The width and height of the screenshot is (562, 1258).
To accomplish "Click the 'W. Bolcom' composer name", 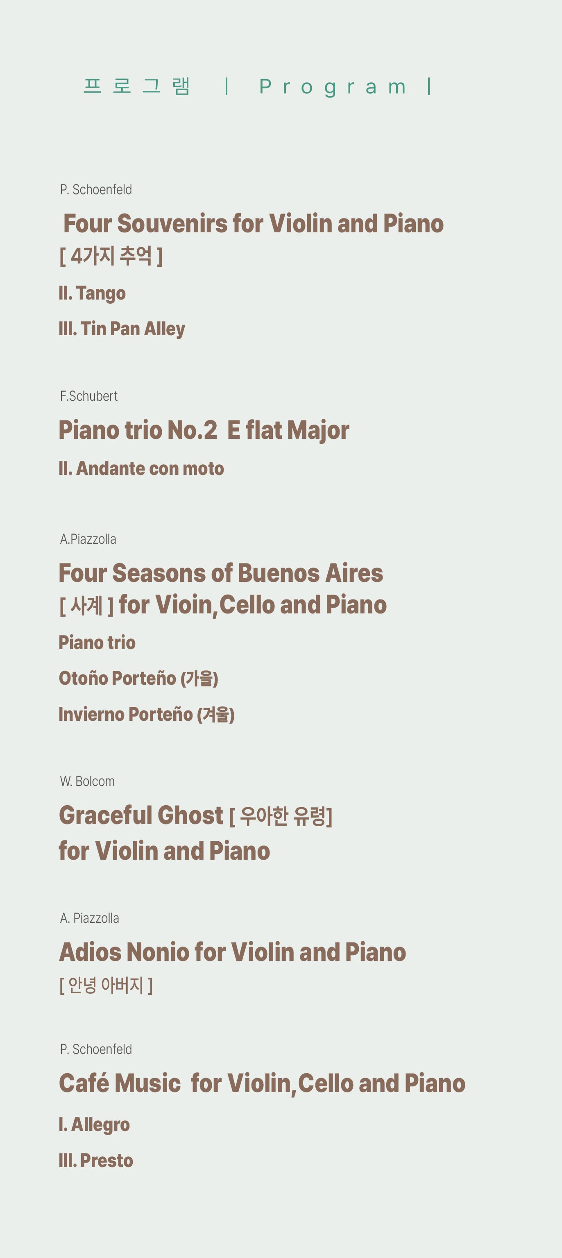I will (x=87, y=781).
